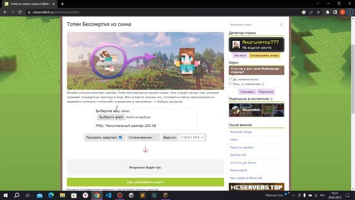Open the Minecraft block icon on taskbar

pyautogui.click(x=165, y=195)
